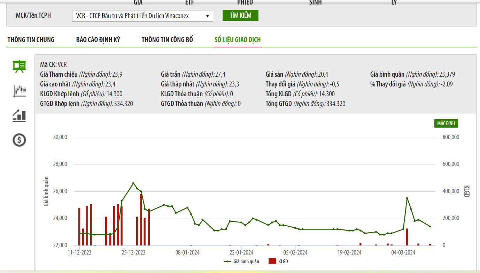Click the KLGD red color swatch
The height and width of the screenshot is (273, 480).
click(x=272, y=261)
